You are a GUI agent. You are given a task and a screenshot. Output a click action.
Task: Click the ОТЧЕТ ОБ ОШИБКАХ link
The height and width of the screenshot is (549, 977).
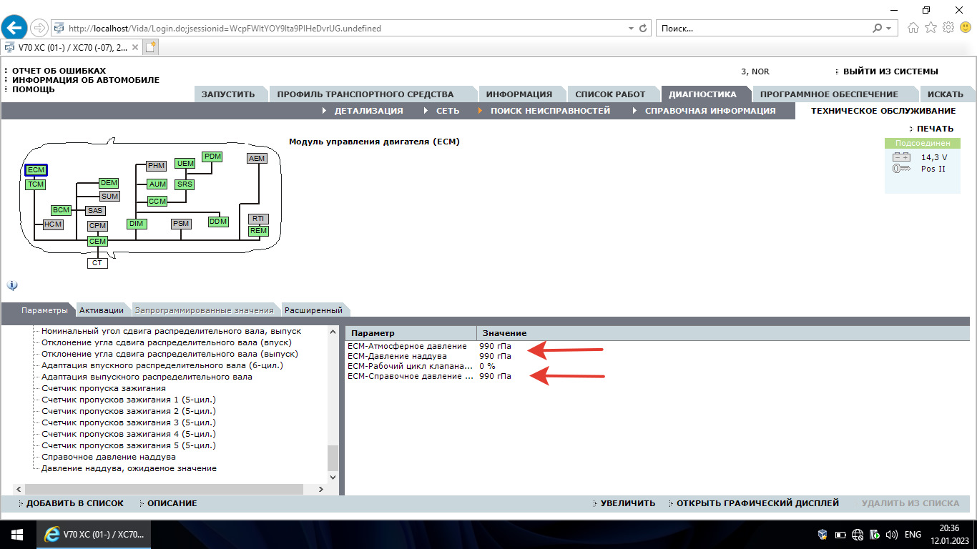59,71
